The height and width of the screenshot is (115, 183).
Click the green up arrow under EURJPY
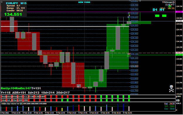170,7
